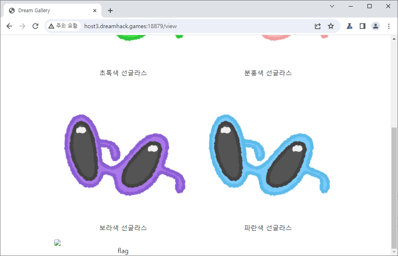Select the Dream Gallery tab
The height and width of the screenshot is (256, 398).
[x=49, y=11]
